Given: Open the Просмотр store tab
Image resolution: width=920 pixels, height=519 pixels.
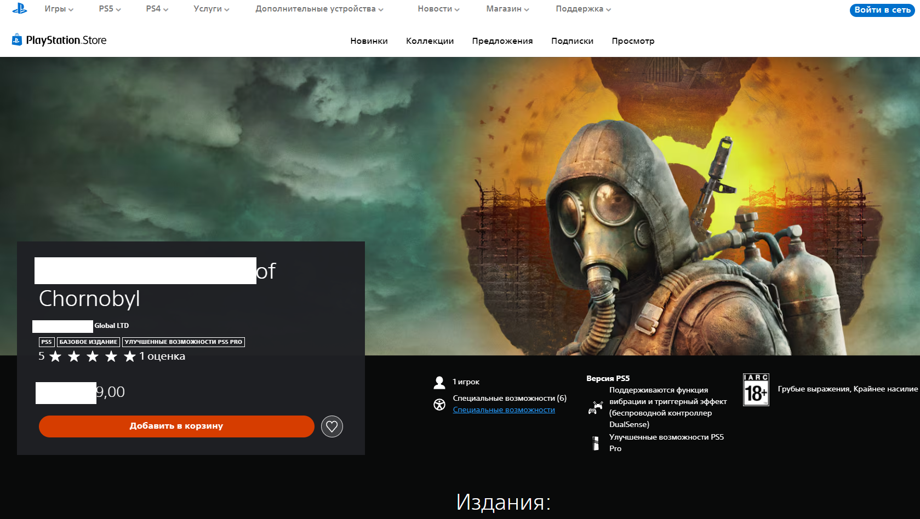Looking at the screenshot, I should pos(633,41).
